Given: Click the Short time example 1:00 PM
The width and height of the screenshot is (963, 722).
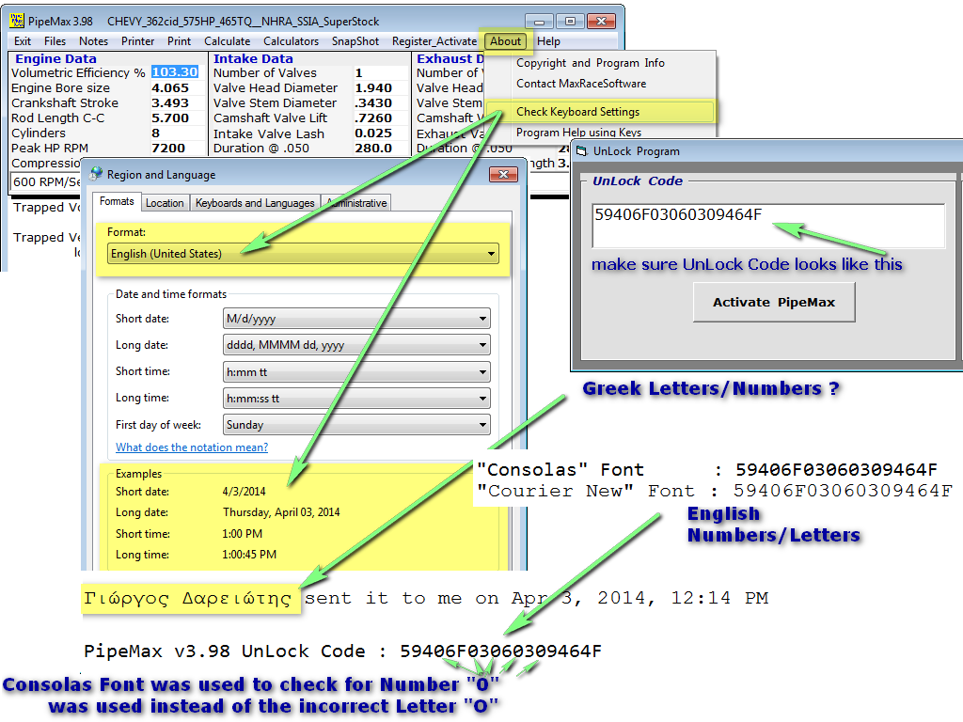Looking at the screenshot, I should [x=242, y=534].
